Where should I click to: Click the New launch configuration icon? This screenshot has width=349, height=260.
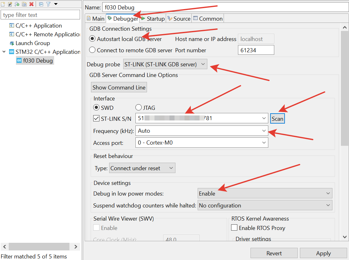click(x=3, y=4)
